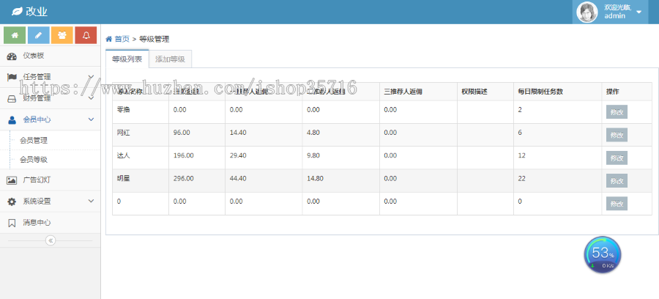Click the 53% circular speed indicator
659x299 pixels.
pos(603,255)
